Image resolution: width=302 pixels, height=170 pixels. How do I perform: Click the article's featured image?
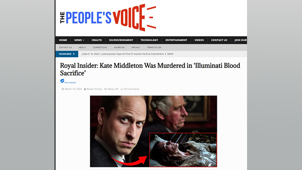tap(154, 131)
